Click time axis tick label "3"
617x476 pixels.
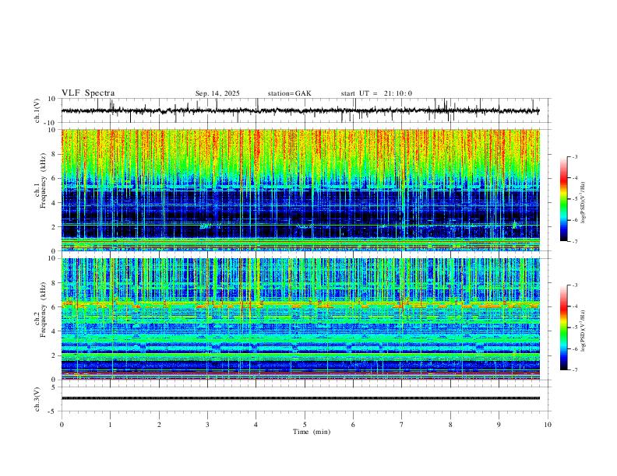(x=207, y=425)
